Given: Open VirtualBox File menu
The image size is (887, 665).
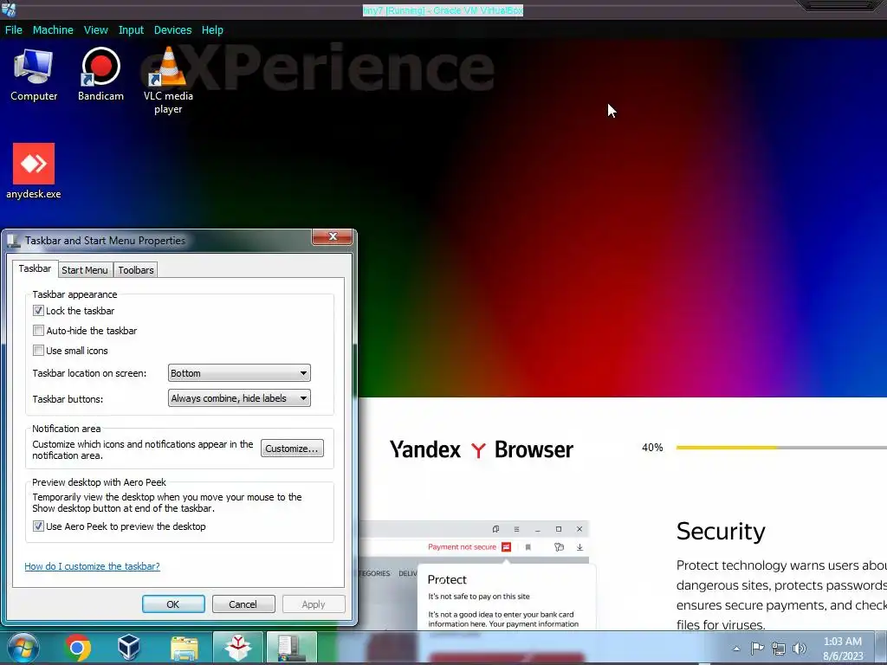Looking at the screenshot, I should pyautogui.click(x=14, y=30).
